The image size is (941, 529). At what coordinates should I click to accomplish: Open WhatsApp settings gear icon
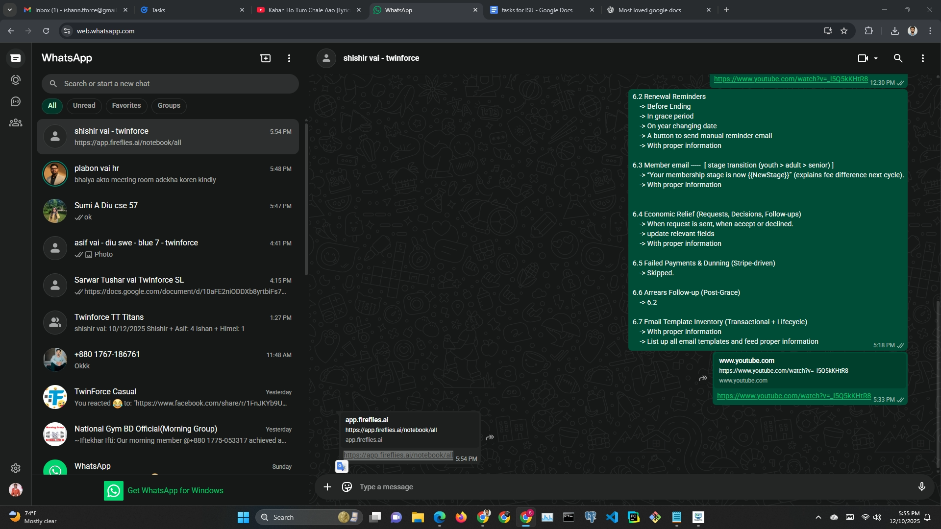[x=16, y=468]
